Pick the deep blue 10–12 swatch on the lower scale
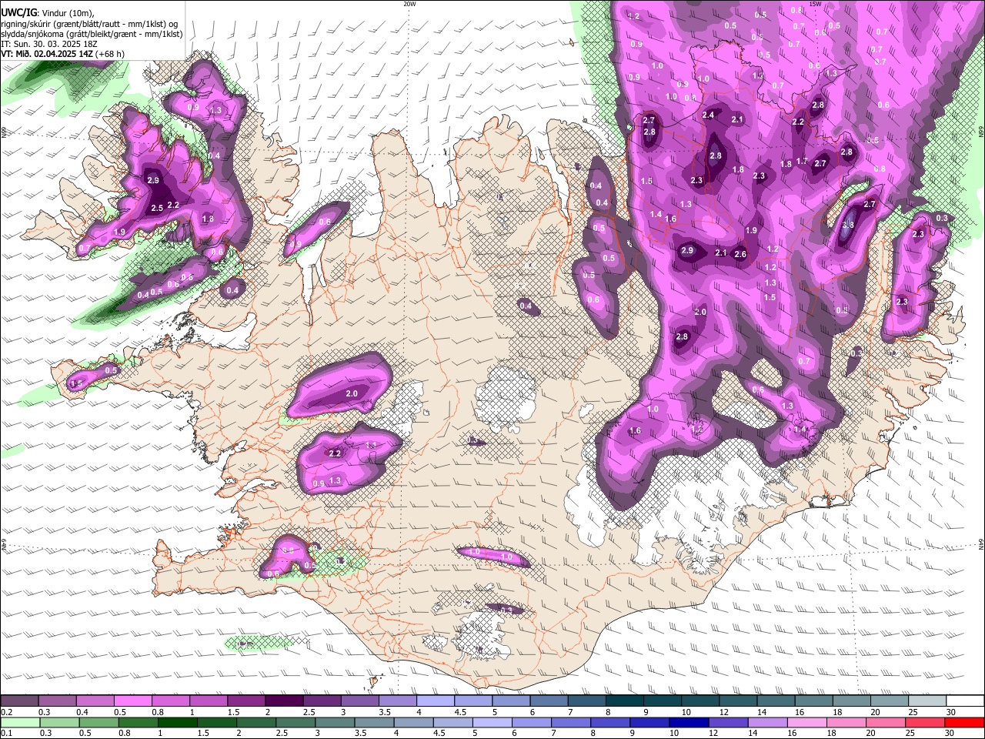This screenshot has height=739, width=985. (690, 723)
